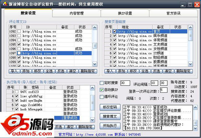Click 全选 under 搜索页面链接 list
Viewport: 201px width, 138px height.
[x=145, y=71]
